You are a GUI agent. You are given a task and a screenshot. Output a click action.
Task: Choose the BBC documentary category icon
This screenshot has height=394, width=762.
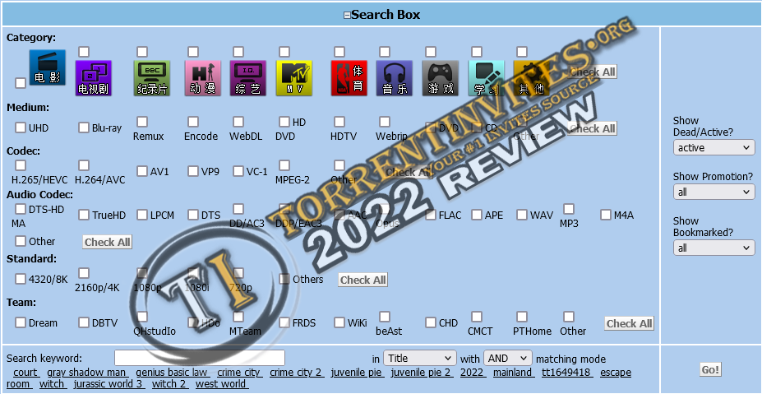coord(151,78)
